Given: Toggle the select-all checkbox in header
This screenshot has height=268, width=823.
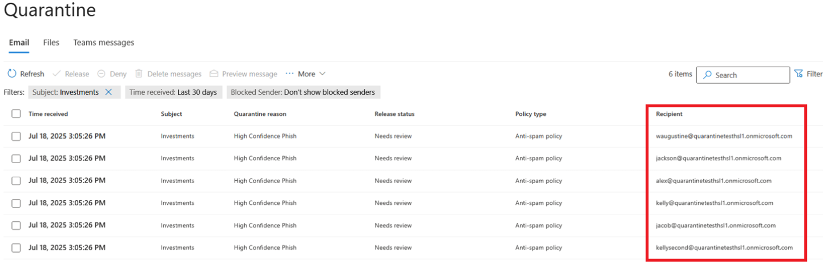Looking at the screenshot, I should click(x=16, y=114).
